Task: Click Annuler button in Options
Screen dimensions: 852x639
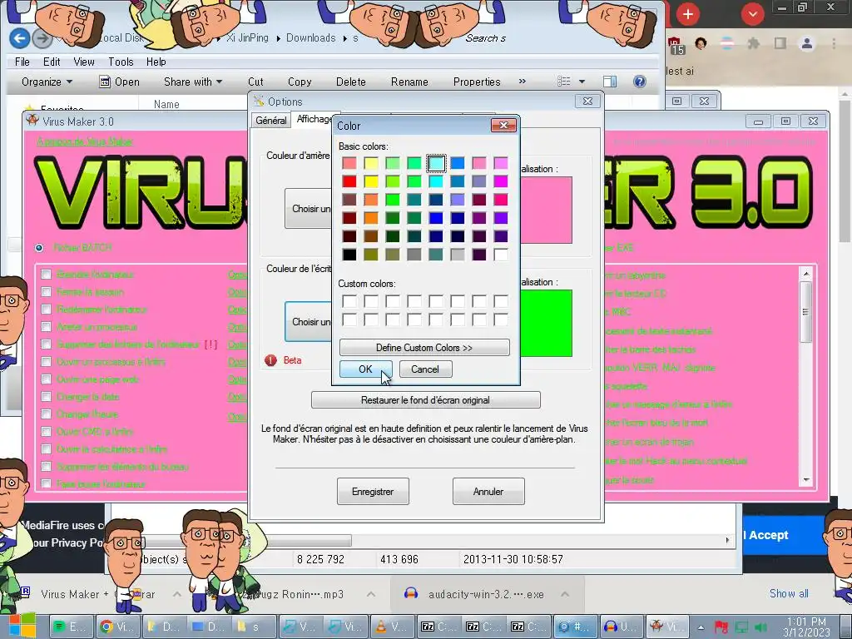Action: [488, 491]
